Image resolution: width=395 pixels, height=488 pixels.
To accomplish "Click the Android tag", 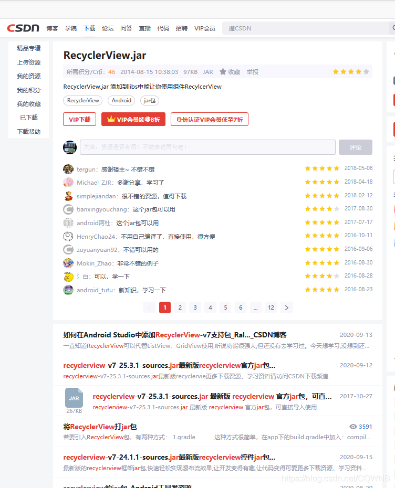I will click(121, 101).
